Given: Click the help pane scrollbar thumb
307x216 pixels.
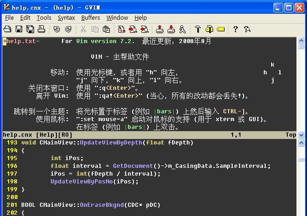Looking at the screenshot, I should click(x=301, y=47).
